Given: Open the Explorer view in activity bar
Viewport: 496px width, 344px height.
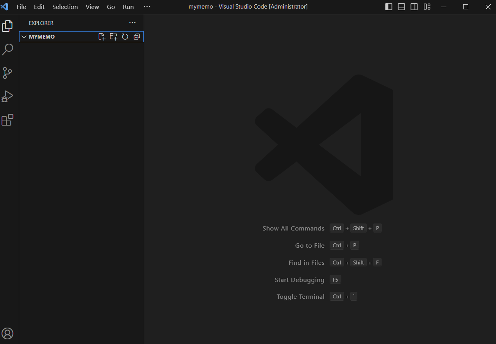Looking at the screenshot, I should point(7,26).
